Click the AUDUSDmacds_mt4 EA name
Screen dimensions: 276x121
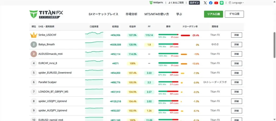pos(50,54)
